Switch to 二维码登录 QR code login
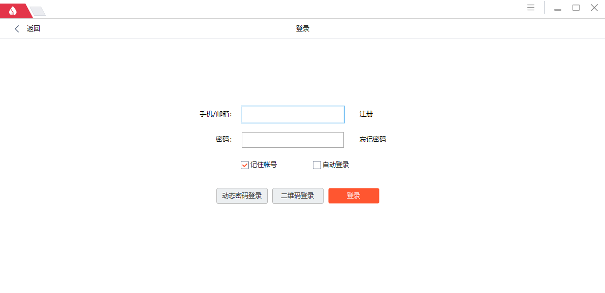This screenshot has width=605, height=293. pos(298,196)
